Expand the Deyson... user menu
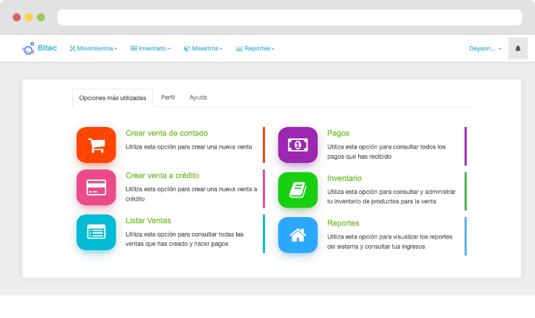Viewport: 535px width, 318px height. pyautogui.click(x=485, y=48)
